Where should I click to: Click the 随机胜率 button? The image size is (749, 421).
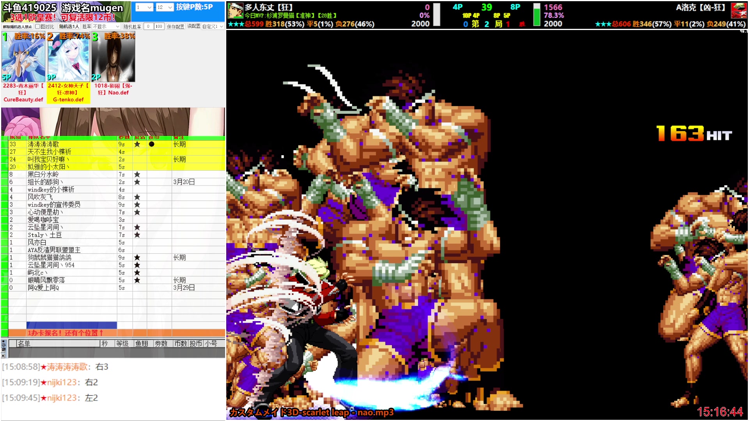(x=132, y=27)
